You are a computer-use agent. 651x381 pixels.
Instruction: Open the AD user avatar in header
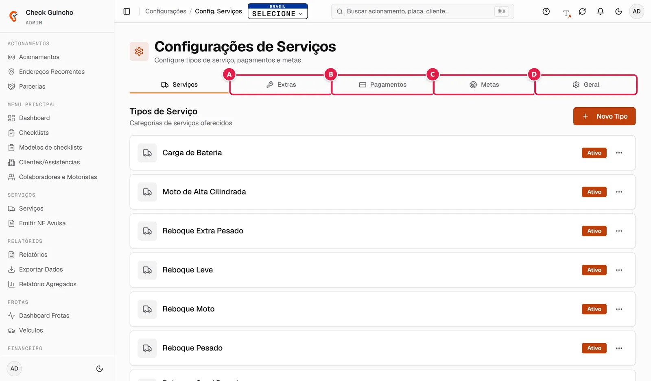coord(637,11)
